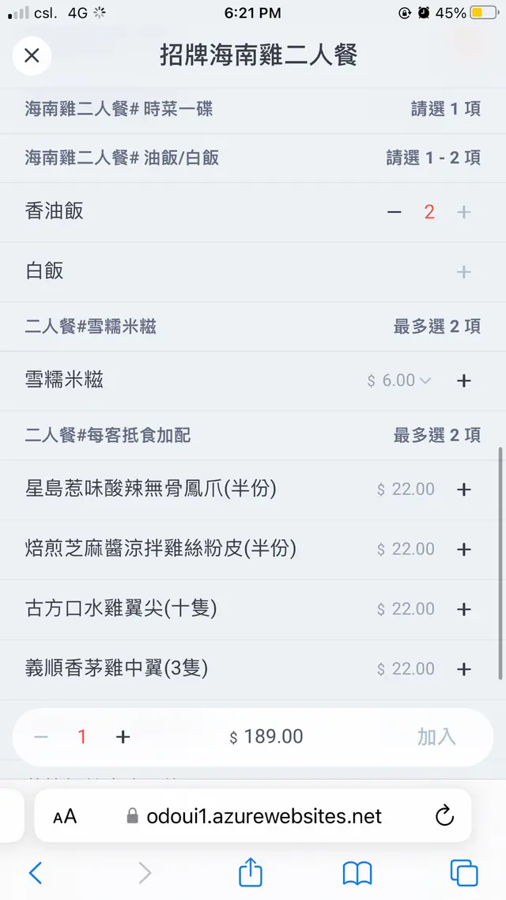Decrease 香油飯 quantity with minus
Image resolution: width=506 pixels, height=900 pixels.
tap(395, 212)
